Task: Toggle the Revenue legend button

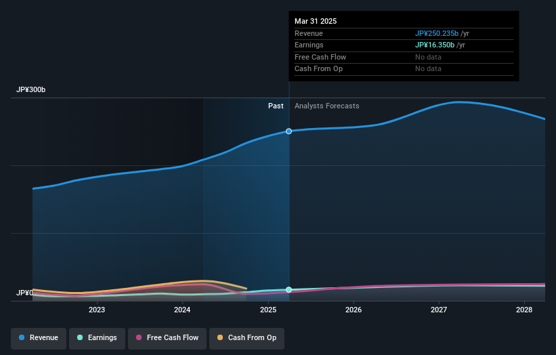Action: (x=39, y=338)
